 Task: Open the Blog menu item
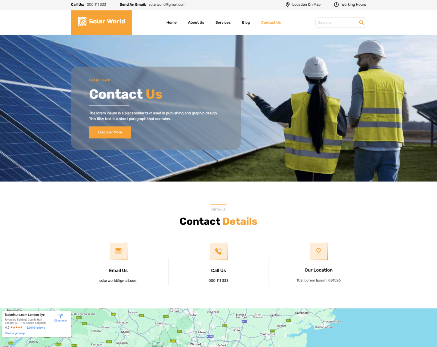246,23
